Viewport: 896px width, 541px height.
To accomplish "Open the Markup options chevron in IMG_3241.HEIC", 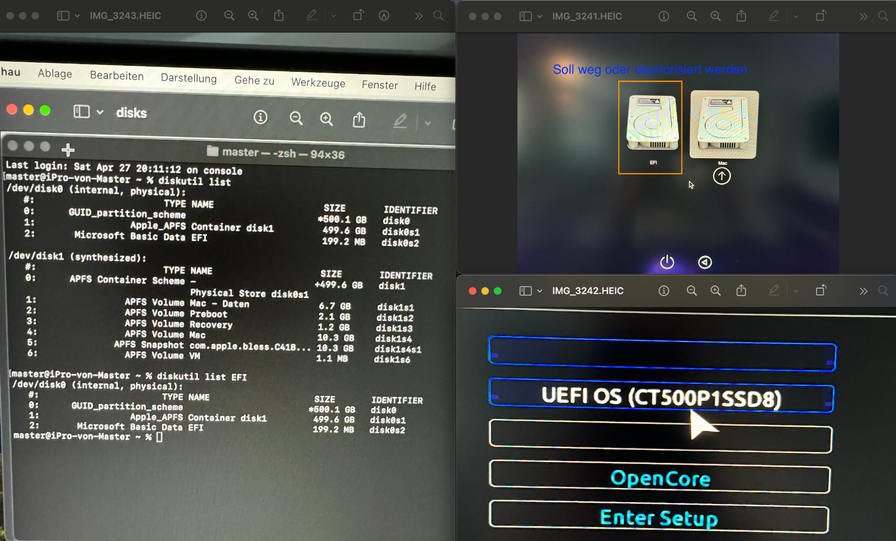I will pyautogui.click(x=796, y=16).
